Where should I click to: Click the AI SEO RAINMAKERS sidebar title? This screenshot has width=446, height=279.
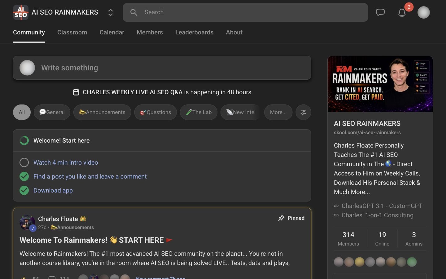[367, 123]
